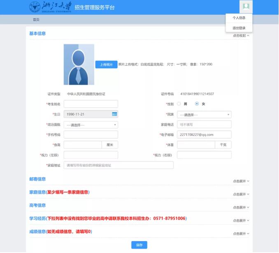
Task: Collapse the 基本信息 section via 点击收起
Action: coord(241,36)
